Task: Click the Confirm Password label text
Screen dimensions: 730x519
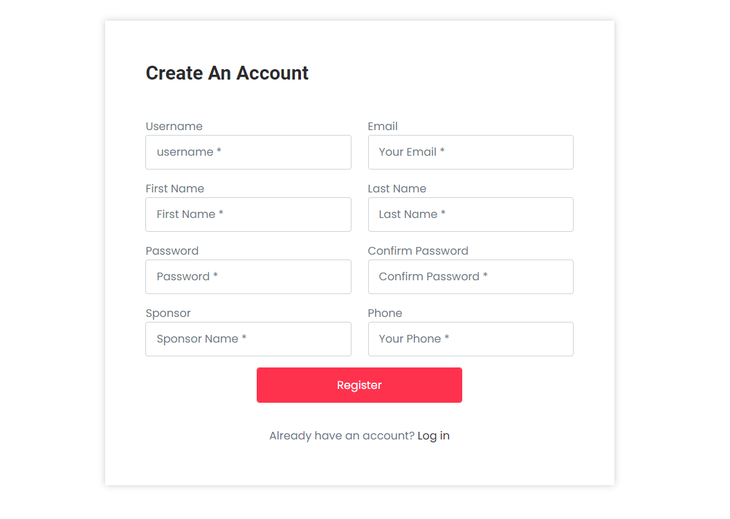Action: click(x=418, y=251)
